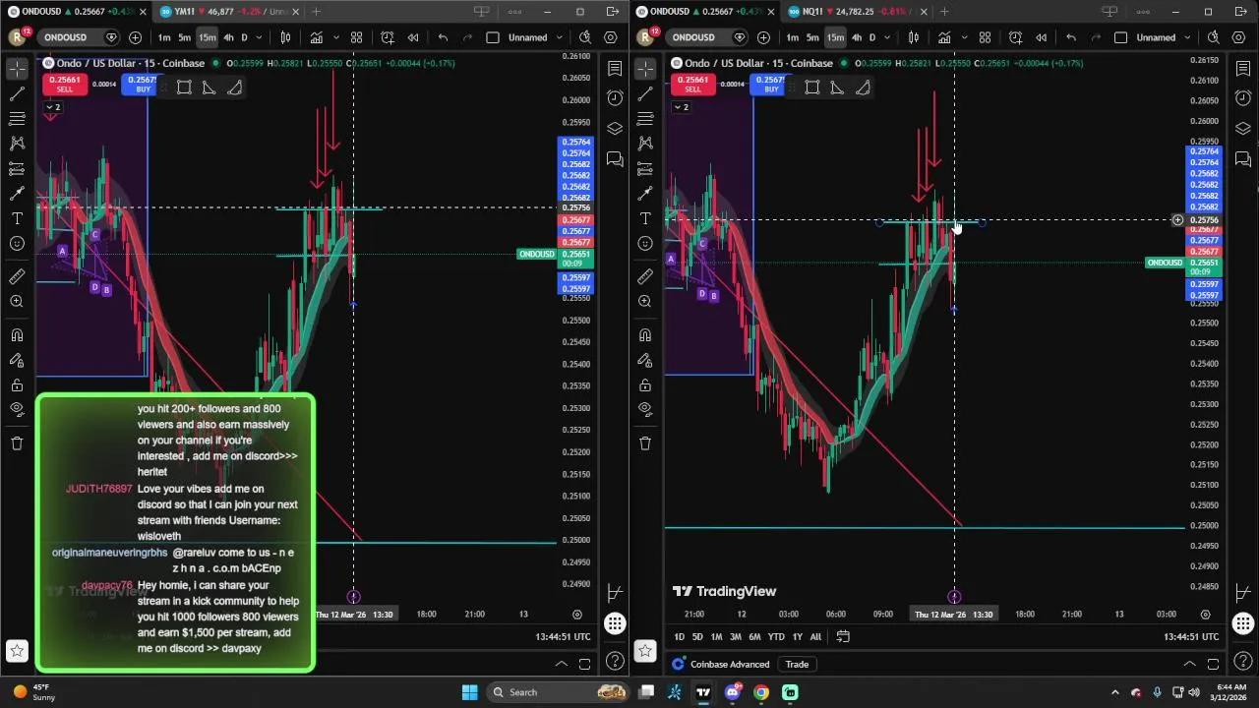Click the Trade button beside Coinbase Advanced
This screenshot has width=1259, height=708.
797,665
